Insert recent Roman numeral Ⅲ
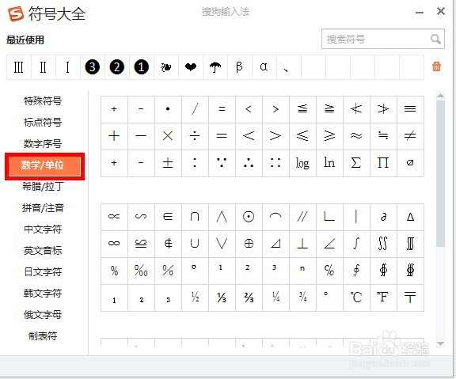The height and width of the screenshot is (379, 456). coord(19,67)
